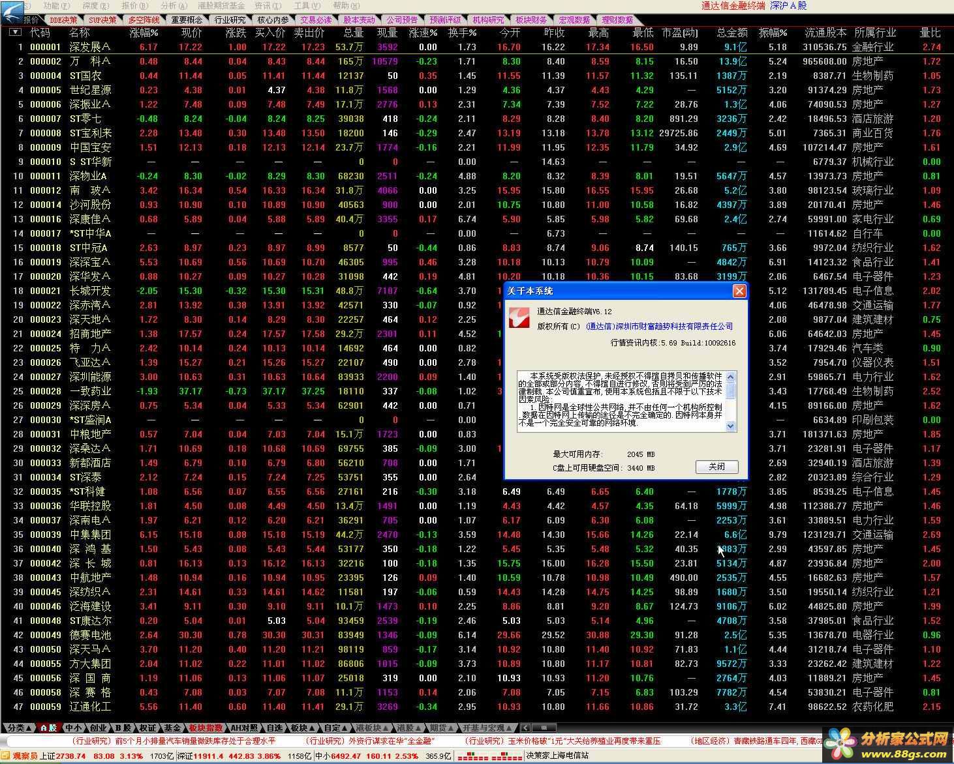The width and height of the screenshot is (954, 764).
Task: Open news ticker about 玉米价格破1元
Action: pyautogui.click(x=562, y=741)
